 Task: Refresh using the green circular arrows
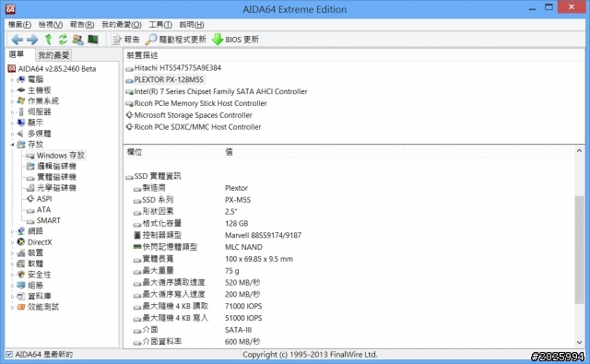(63, 39)
